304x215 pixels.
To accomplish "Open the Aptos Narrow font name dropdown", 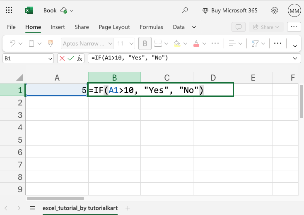I will 110,43.
